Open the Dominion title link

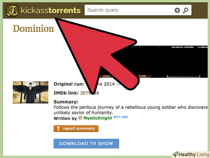(33, 29)
